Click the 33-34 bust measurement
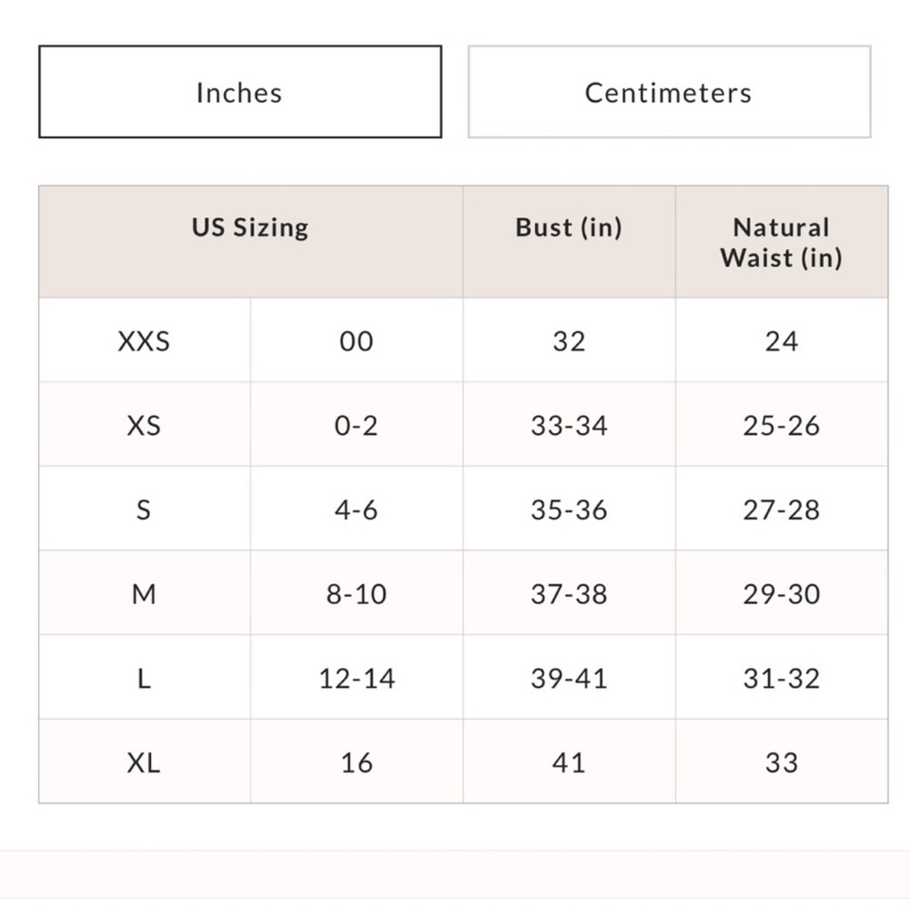The image size is (910, 910). coord(570,424)
